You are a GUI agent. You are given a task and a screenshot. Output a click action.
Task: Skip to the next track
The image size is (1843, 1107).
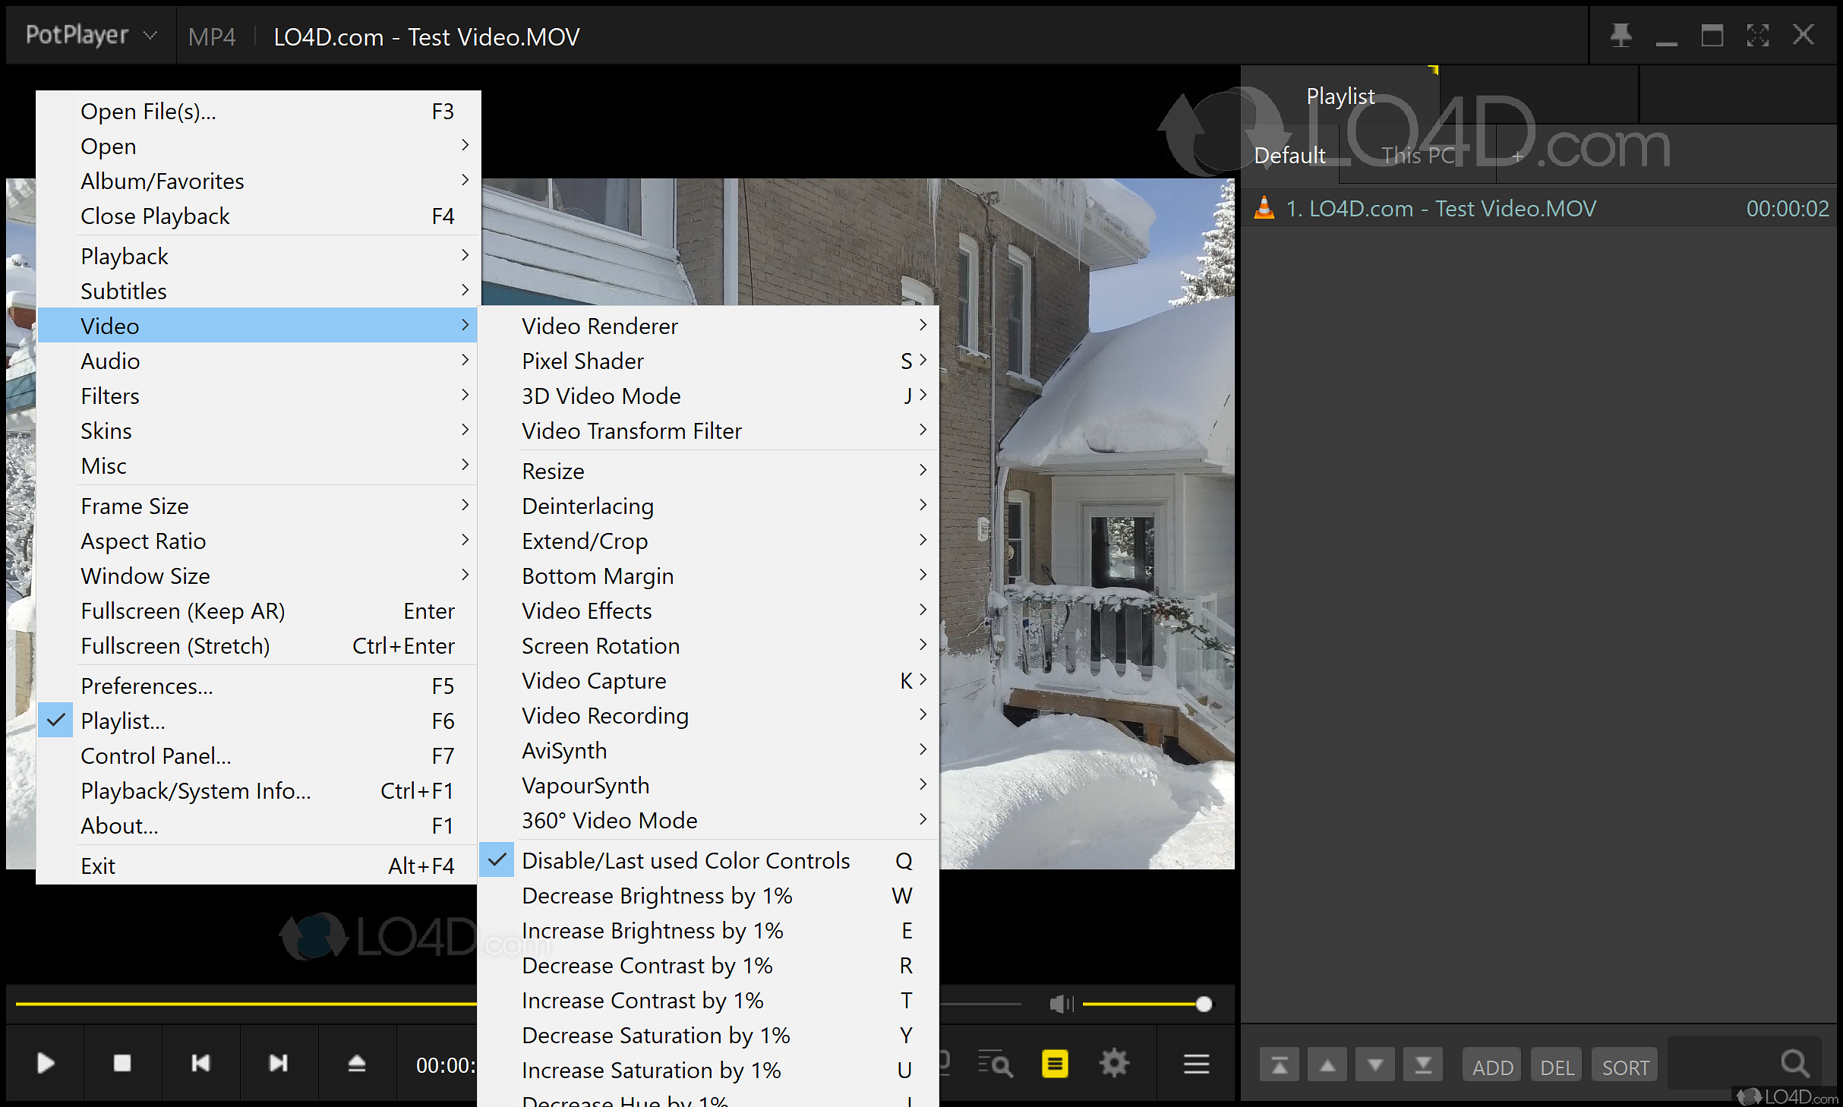(279, 1063)
